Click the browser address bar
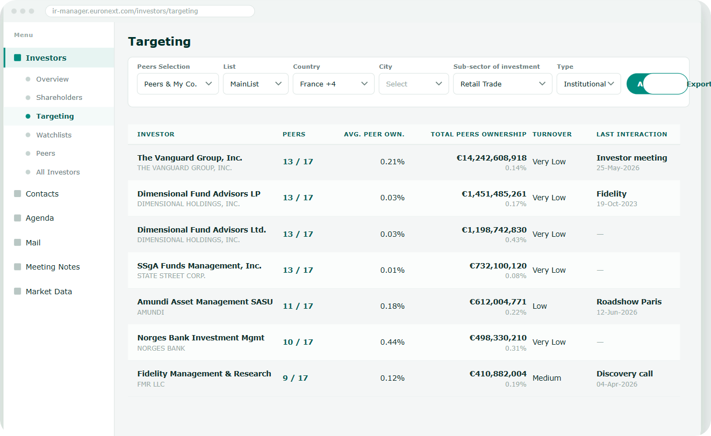 click(150, 11)
